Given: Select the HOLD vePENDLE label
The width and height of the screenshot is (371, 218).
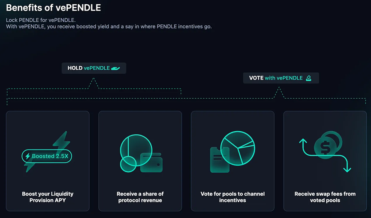Looking at the screenshot, I should [94, 68].
